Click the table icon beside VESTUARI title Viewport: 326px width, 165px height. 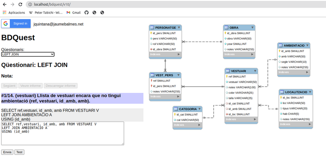coord(228,71)
